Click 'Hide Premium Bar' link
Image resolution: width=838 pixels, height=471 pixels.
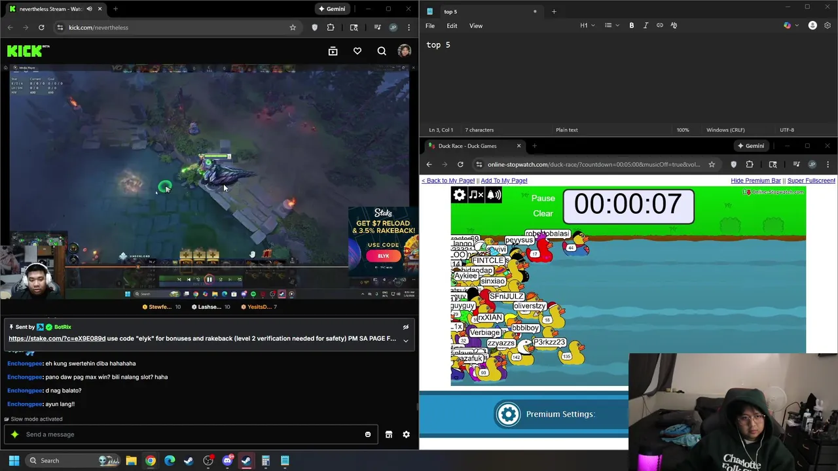(756, 181)
